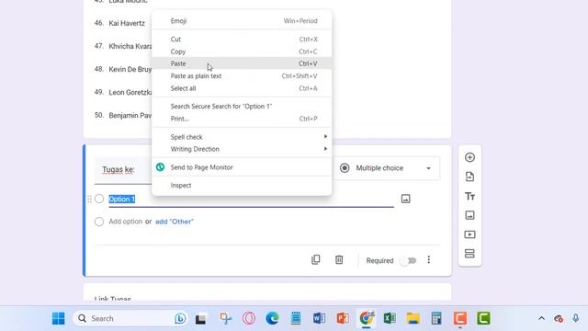Image resolution: width=588 pixels, height=331 pixels.
Task: Choose Cut from the context menu
Action: click(x=242, y=39)
